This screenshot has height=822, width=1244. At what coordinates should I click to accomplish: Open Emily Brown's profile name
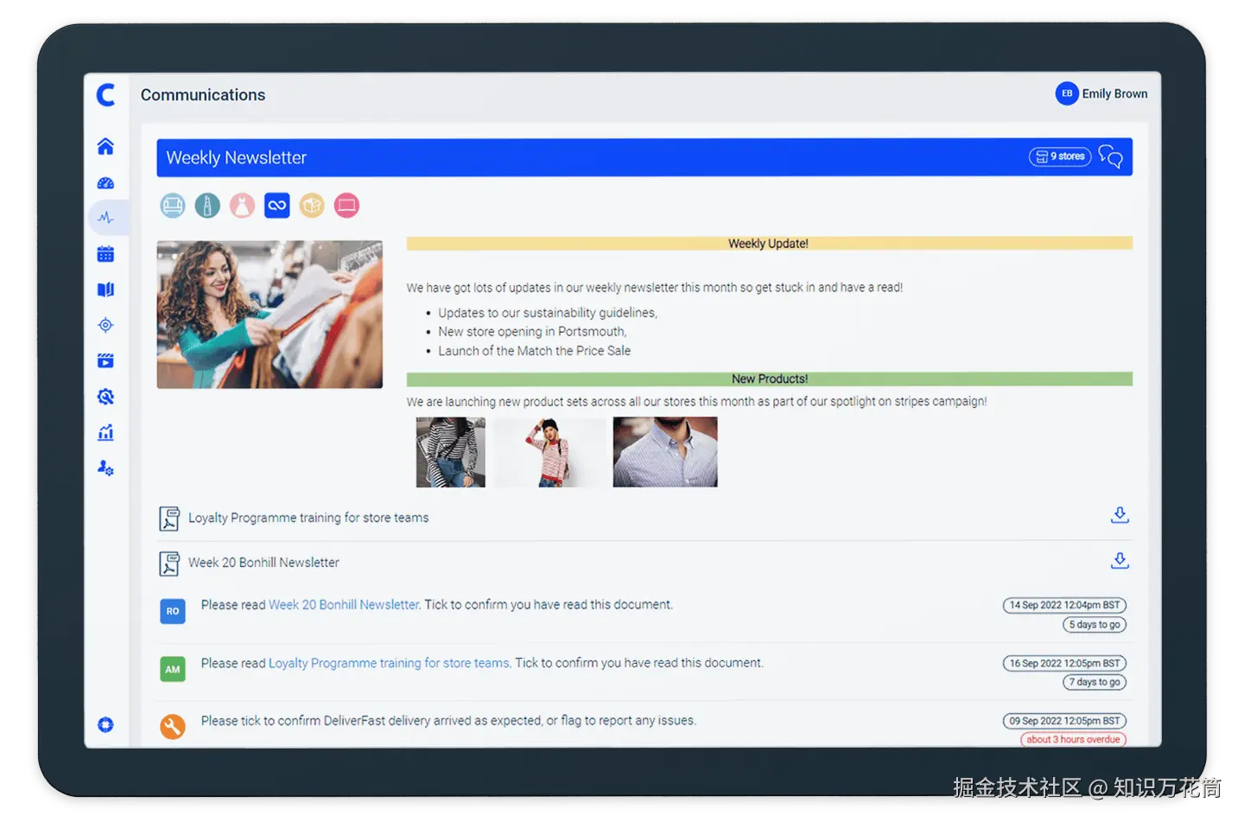(x=1114, y=93)
